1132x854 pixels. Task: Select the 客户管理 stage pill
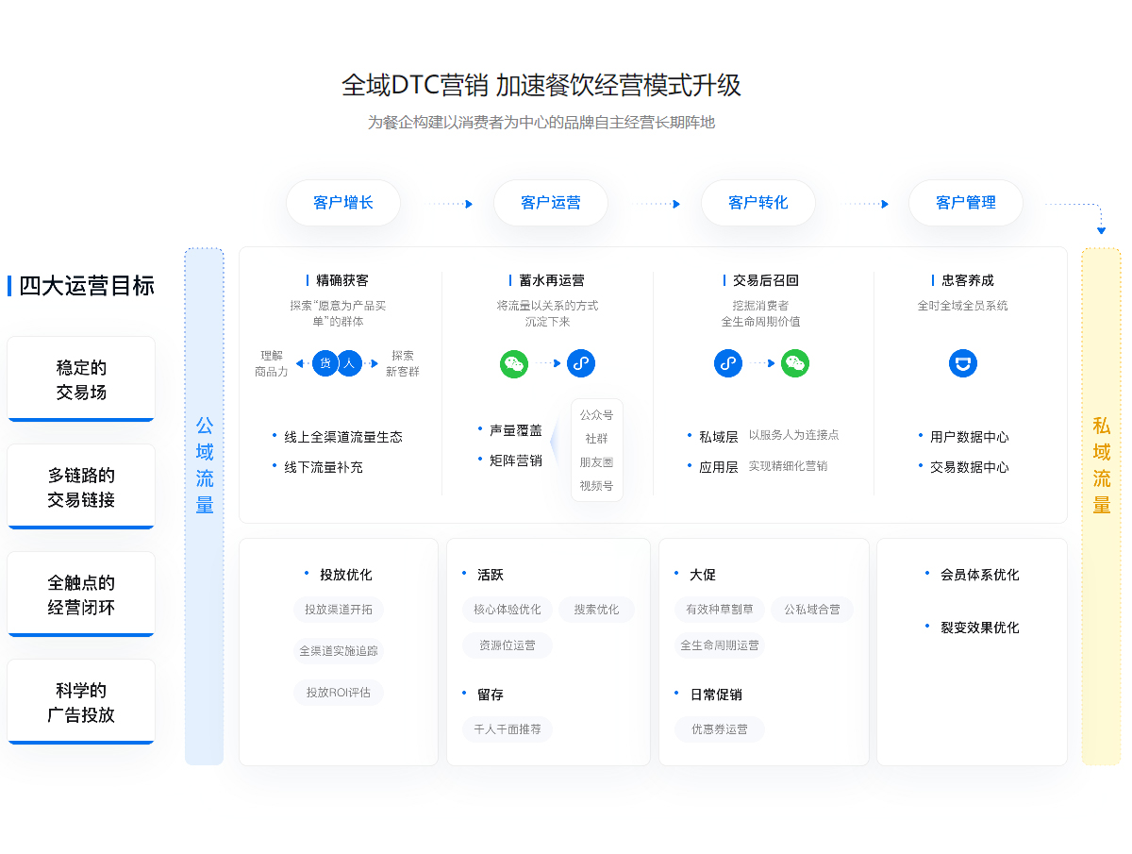click(966, 203)
